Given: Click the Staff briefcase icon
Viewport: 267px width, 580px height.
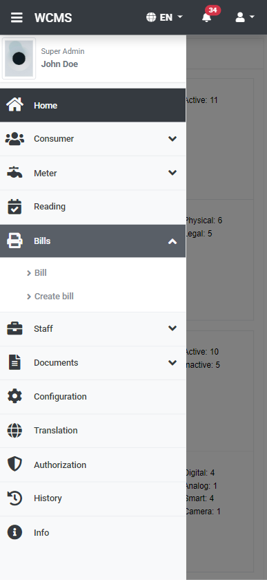Looking at the screenshot, I should click(x=14, y=328).
